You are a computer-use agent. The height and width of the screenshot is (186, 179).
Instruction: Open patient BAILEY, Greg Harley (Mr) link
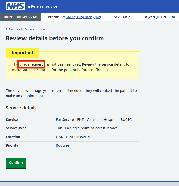click(83, 17)
